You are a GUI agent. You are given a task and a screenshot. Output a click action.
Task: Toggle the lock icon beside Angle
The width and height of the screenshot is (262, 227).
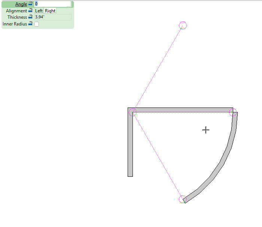pyautogui.click(x=30, y=3)
